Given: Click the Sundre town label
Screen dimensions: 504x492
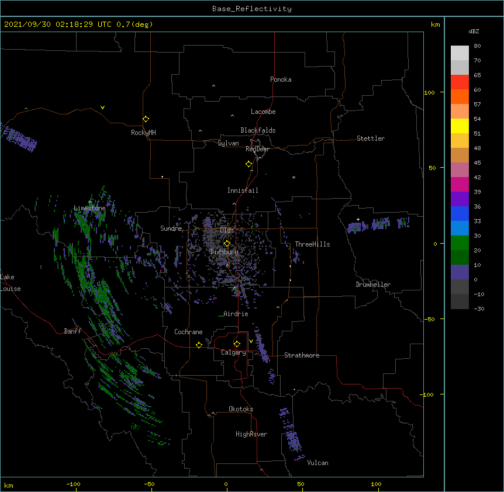Looking at the screenshot, I should click(x=171, y=228).
